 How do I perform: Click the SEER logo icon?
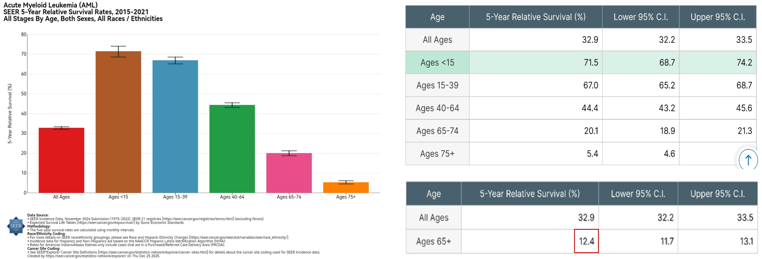16,226
